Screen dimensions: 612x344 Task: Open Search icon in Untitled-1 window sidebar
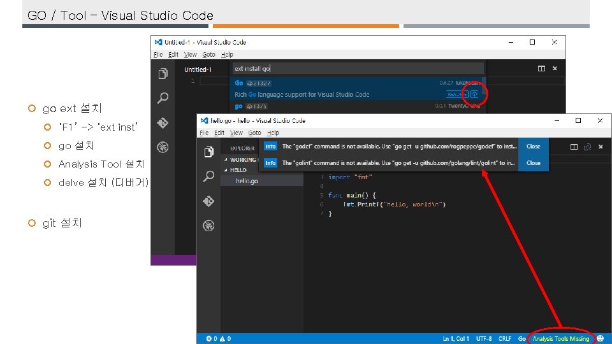pyautogui.click(x=163, y=98)
